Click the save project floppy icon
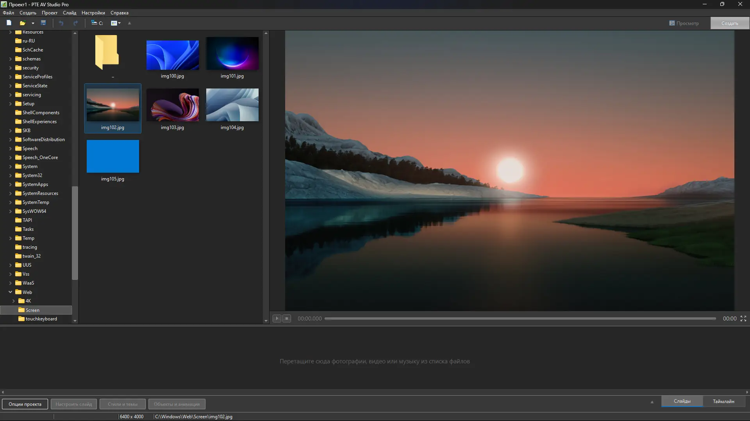750x421 pixels. click(43, 23)
